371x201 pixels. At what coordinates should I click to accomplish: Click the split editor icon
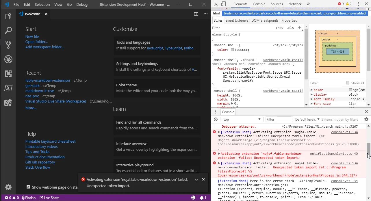196,14
